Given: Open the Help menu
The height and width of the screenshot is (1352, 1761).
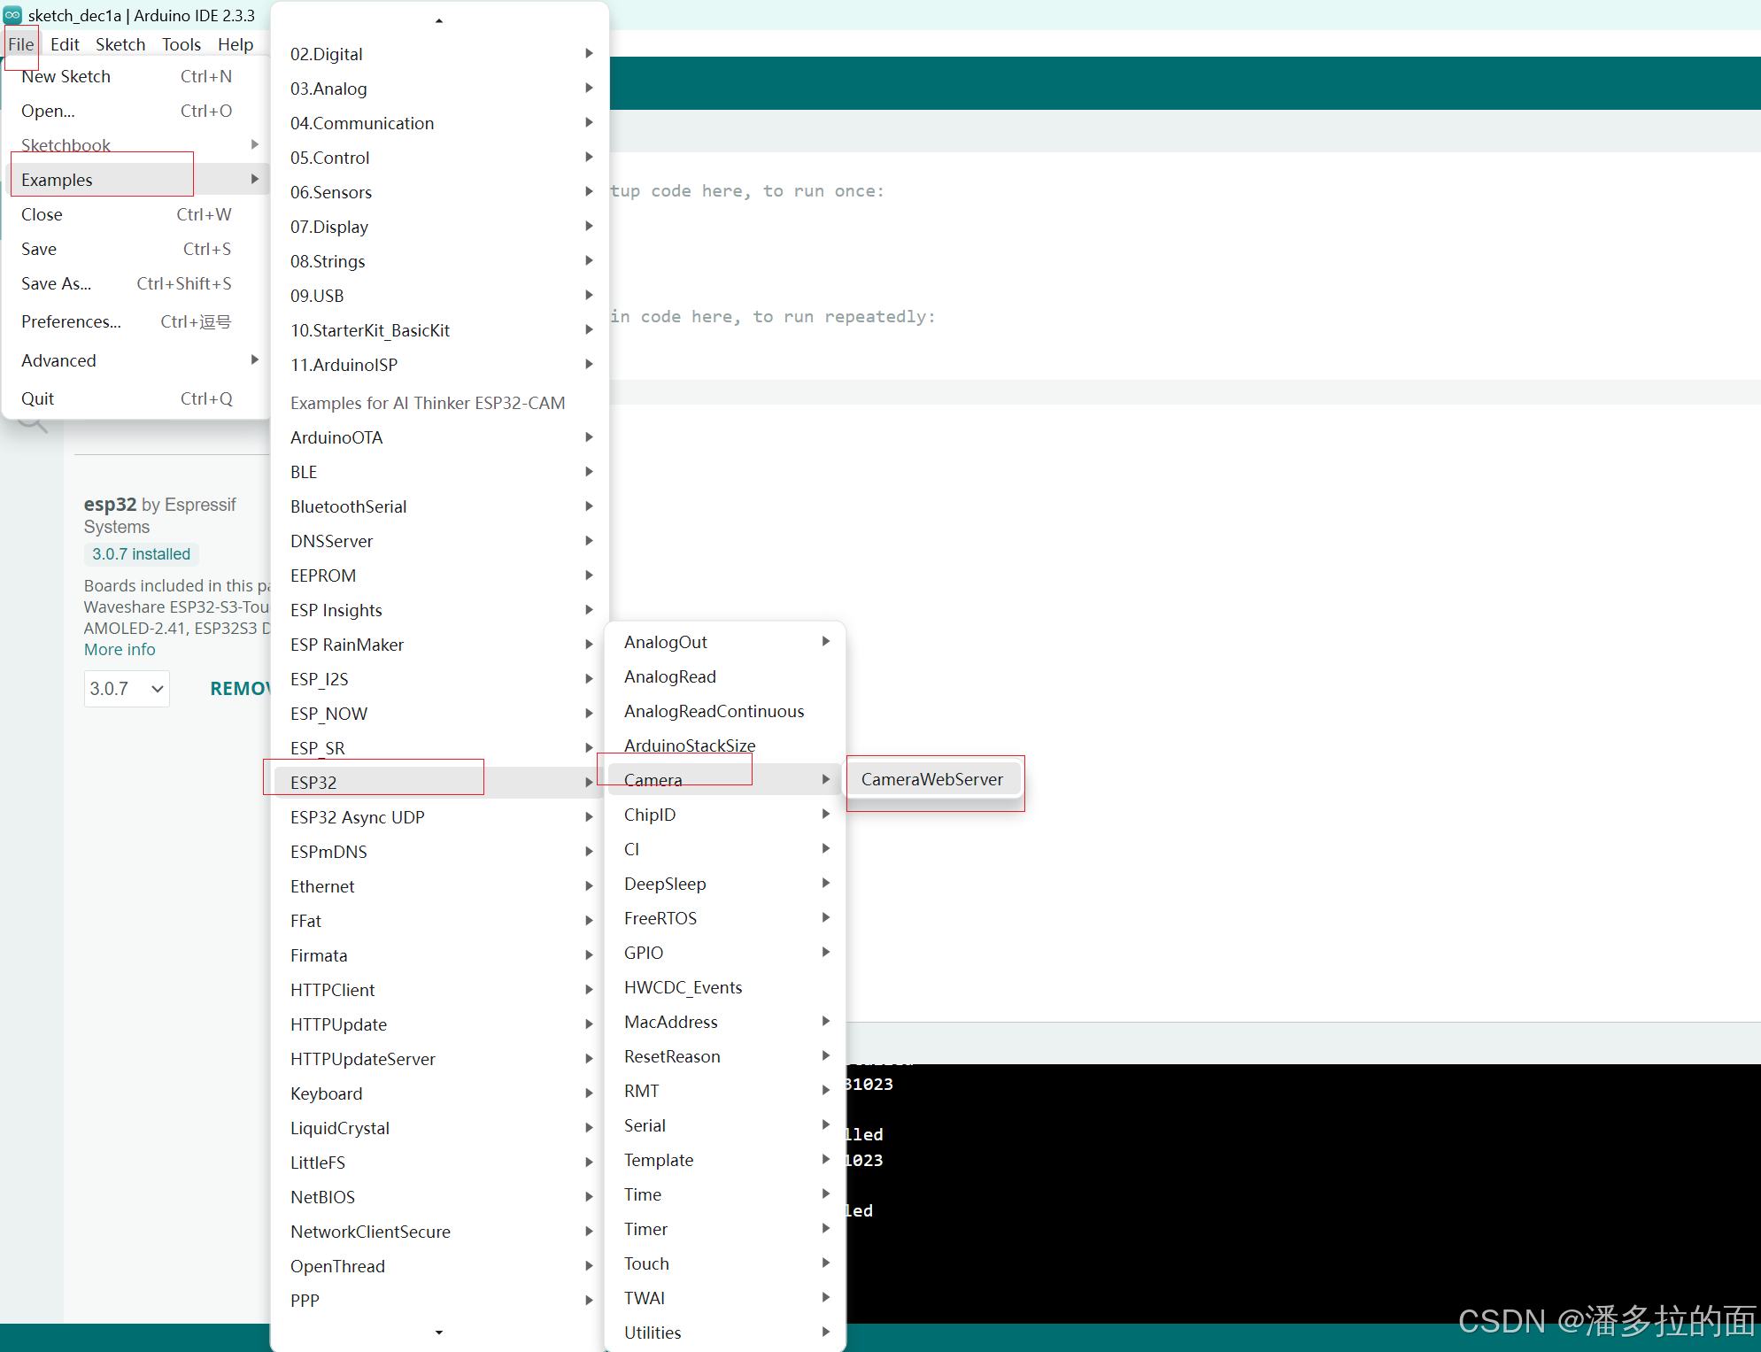Looking at the screenshot, I should tap(236, 44).
